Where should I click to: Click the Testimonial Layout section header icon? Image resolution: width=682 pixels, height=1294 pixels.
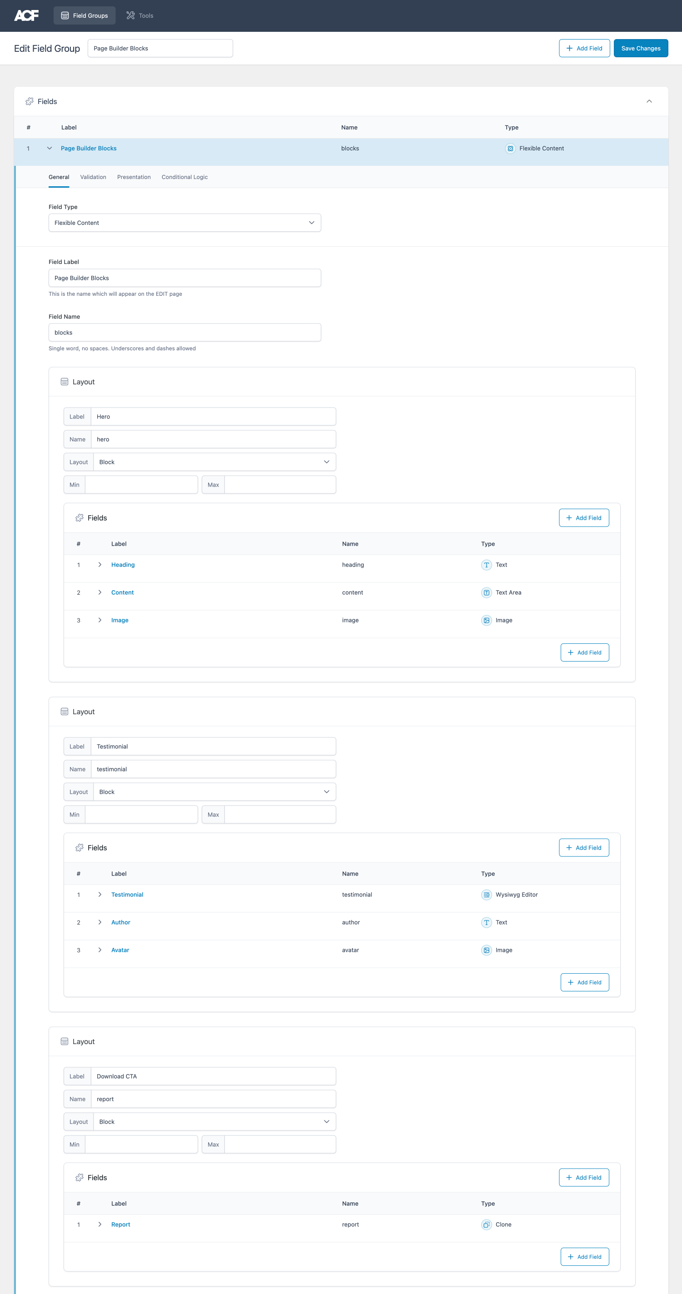click(x=64, y=712)
